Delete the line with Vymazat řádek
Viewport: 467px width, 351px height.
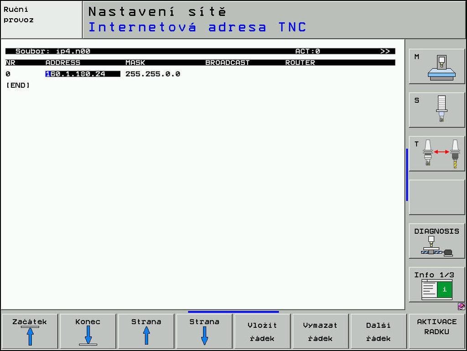pyautogui.click(x=321, y=331)
